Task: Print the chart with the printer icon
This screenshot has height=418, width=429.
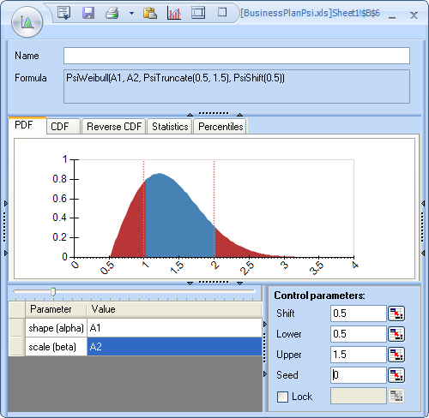Action: (x=112, y=13)
